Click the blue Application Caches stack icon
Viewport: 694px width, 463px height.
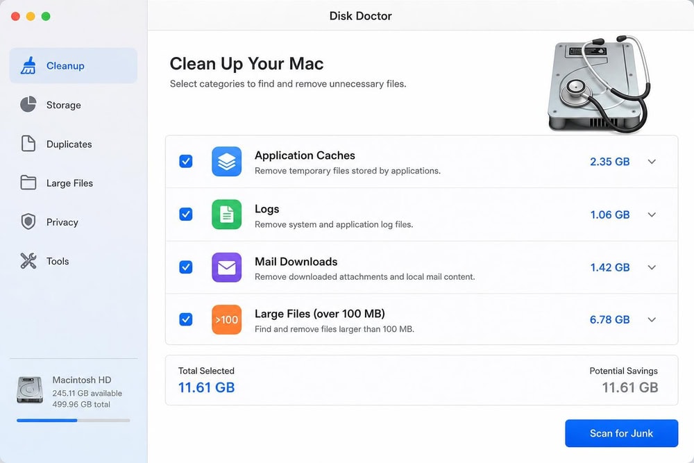click(x=227, y=162)
